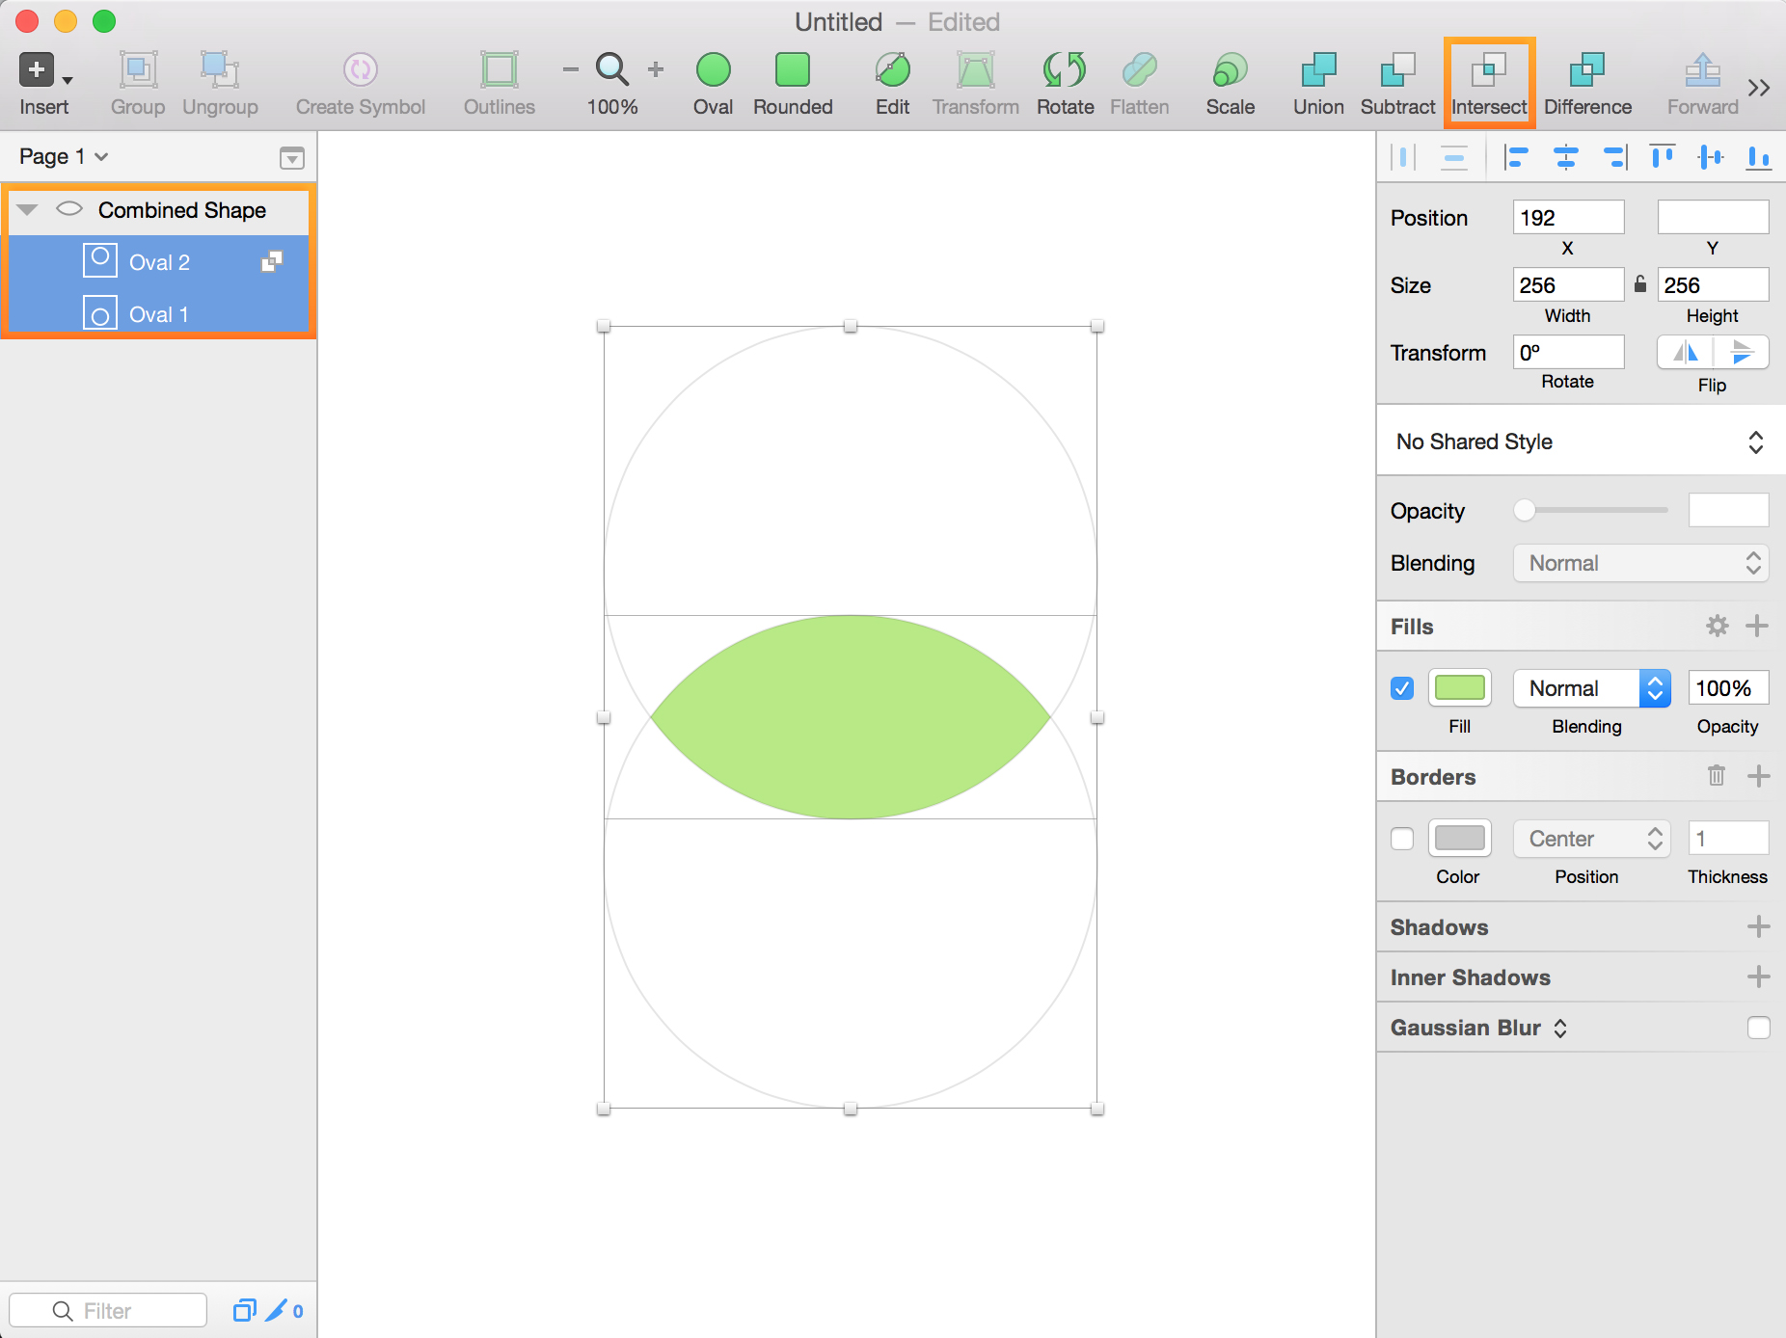Select the Oval 1 layer
The image size is (1786, 1338).
pos(159,313)
